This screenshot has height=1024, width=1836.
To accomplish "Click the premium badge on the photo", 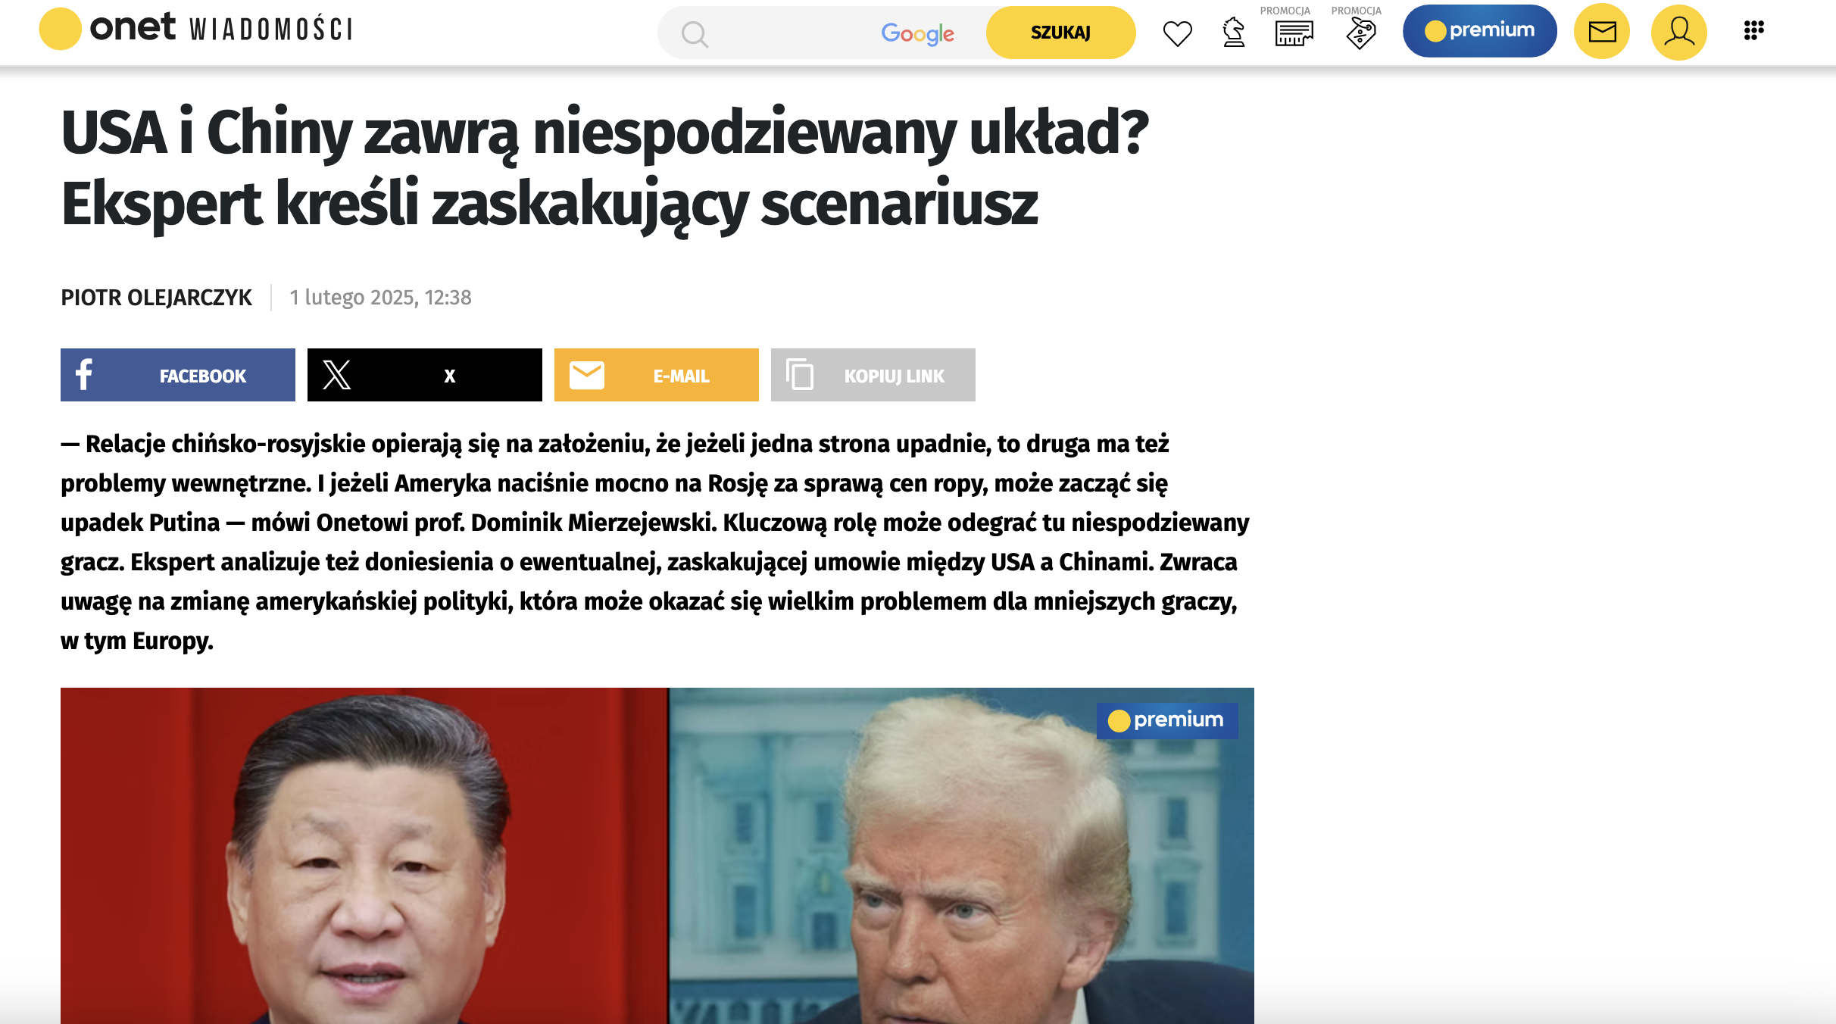I will [1167, 720].
